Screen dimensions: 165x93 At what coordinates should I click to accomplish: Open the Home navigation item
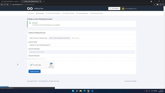(31, 13)
